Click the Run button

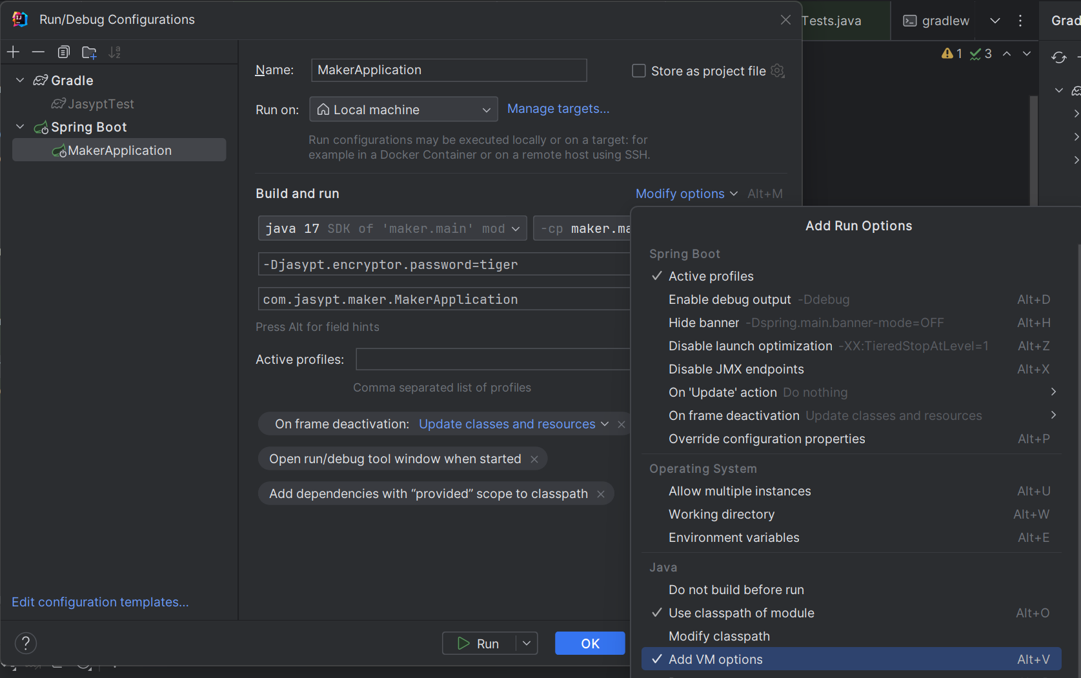coord(479,643)
